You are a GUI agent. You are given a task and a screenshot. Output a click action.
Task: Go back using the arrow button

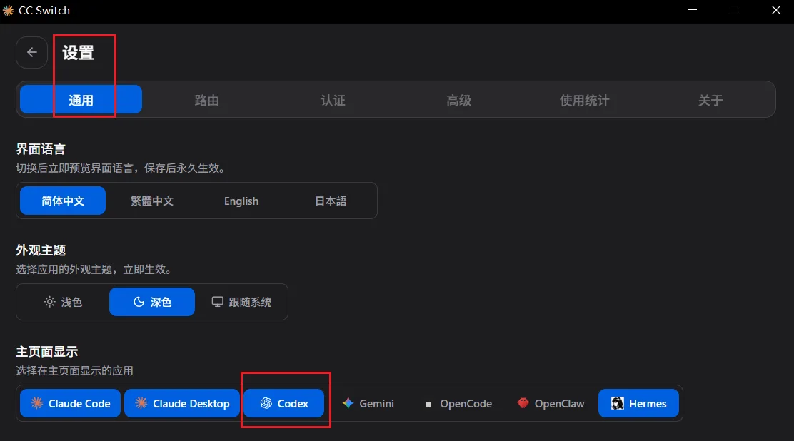point(31,52)
